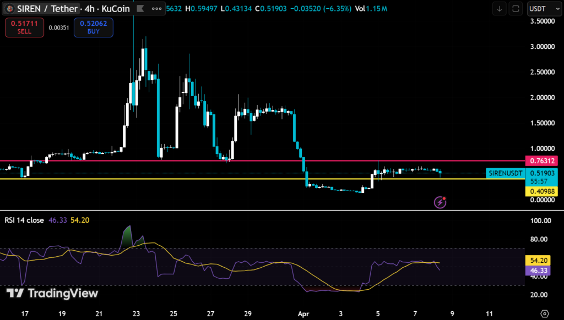Viewport: 564px width, 320px height.
Task: Click the down arrow icon near USDT
Action: [x=500, y=9]
